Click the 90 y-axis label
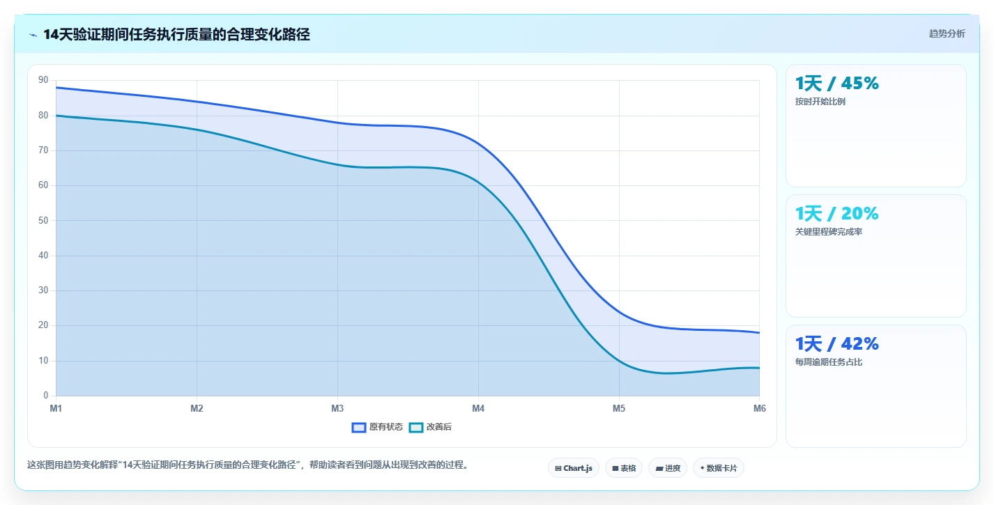994x505 pixels. pyautogui.click(x=43, y=80)
